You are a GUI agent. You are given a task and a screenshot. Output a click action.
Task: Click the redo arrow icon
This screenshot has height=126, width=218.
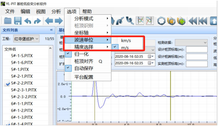pos(38,21)
